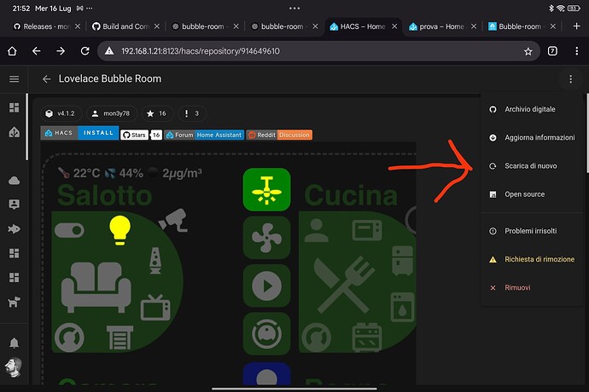Click the 16 stars chip
This screenshot has height=392, width=589.
[x=158, y=113]
